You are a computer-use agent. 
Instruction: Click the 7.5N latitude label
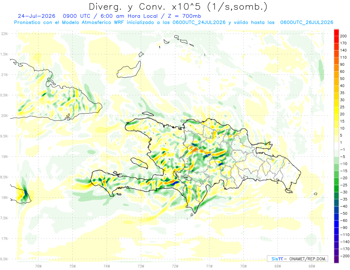[4, 218]
